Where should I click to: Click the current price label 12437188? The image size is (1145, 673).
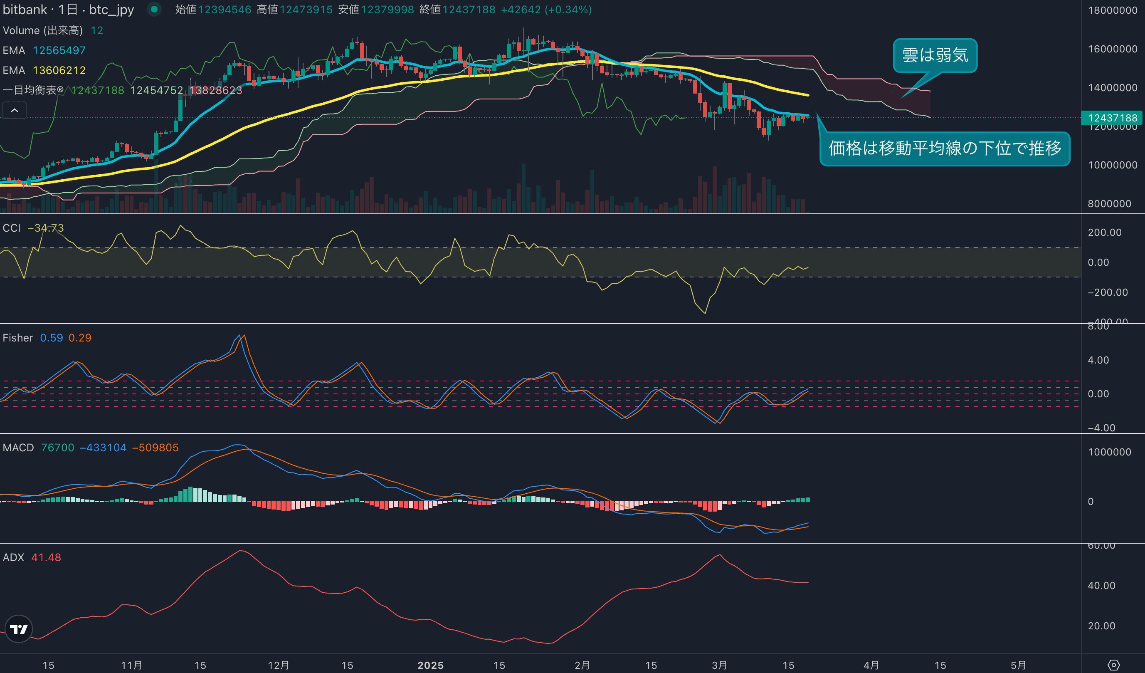[x=1112, y=118]
